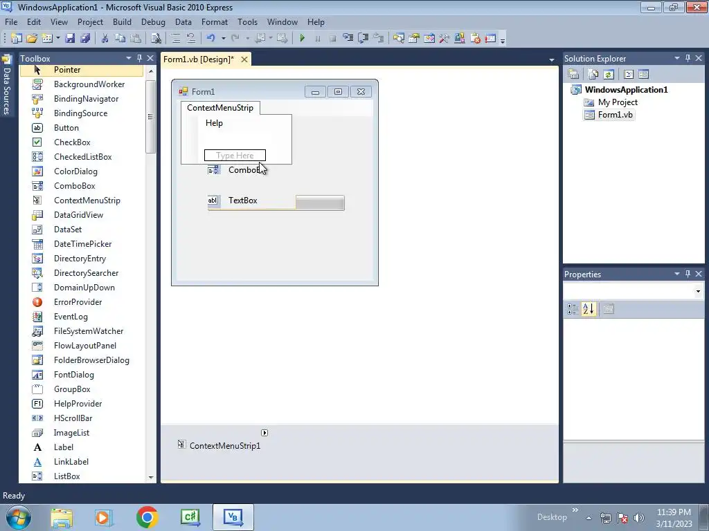Click the Undo arrow icon
The height and width of the screenshot is (531, 709).
210,39
